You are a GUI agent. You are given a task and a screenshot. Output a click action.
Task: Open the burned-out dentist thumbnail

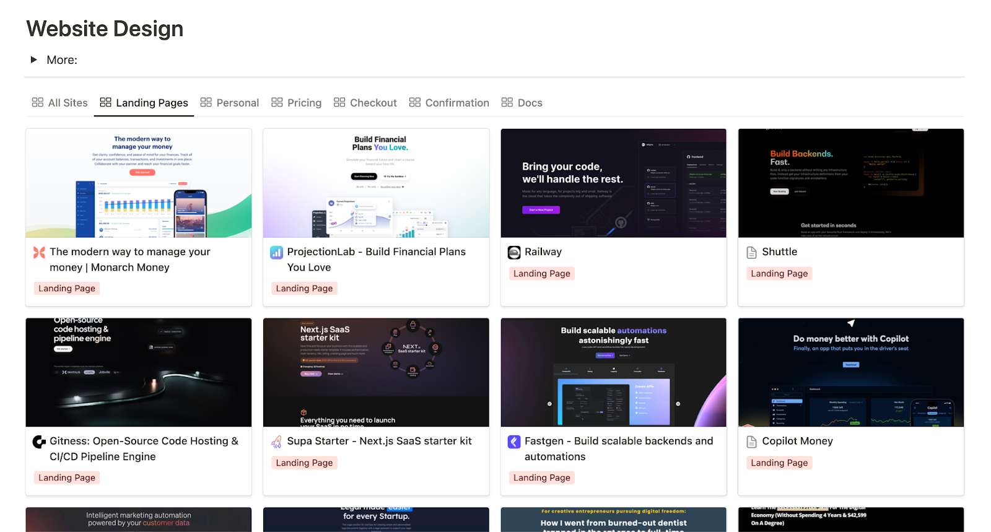[614, 520]
